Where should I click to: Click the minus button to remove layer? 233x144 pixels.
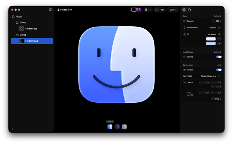[16, 129]
